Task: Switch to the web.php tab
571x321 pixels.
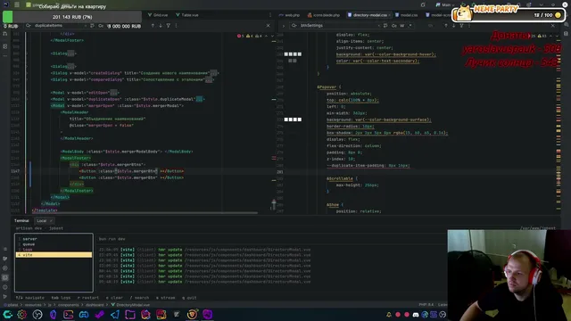Action: tap(289, 15)
